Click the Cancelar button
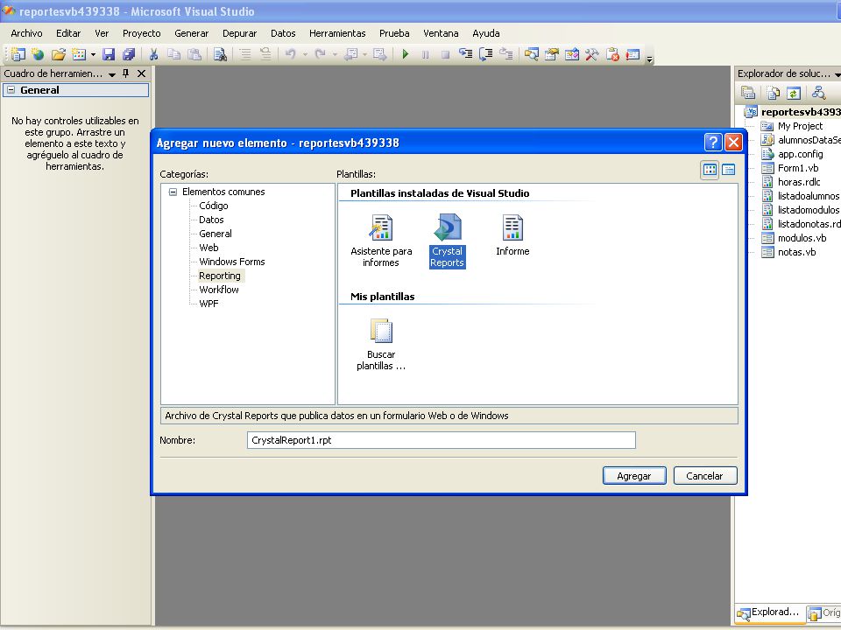This screenshot has width=841, height=630. (705, 476)
